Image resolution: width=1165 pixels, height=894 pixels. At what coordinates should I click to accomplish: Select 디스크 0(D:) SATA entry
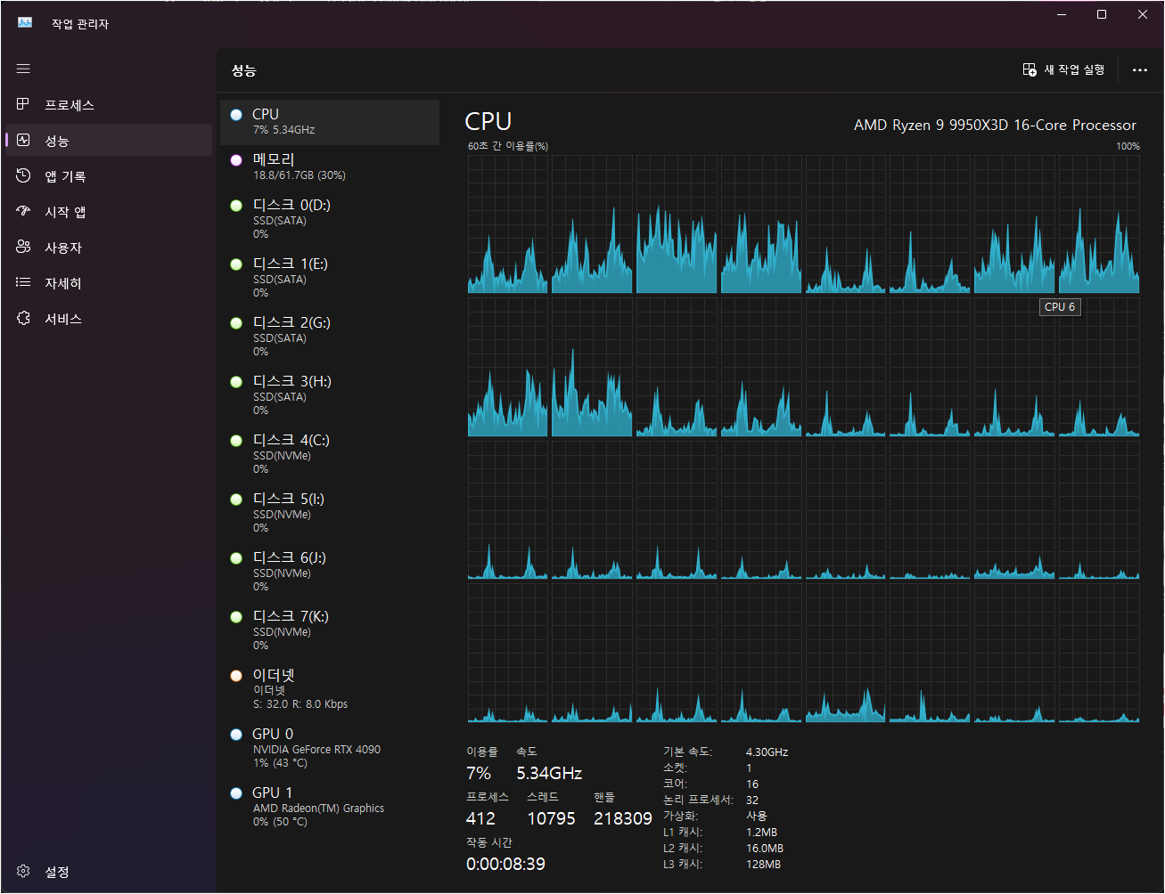[329, 218]
